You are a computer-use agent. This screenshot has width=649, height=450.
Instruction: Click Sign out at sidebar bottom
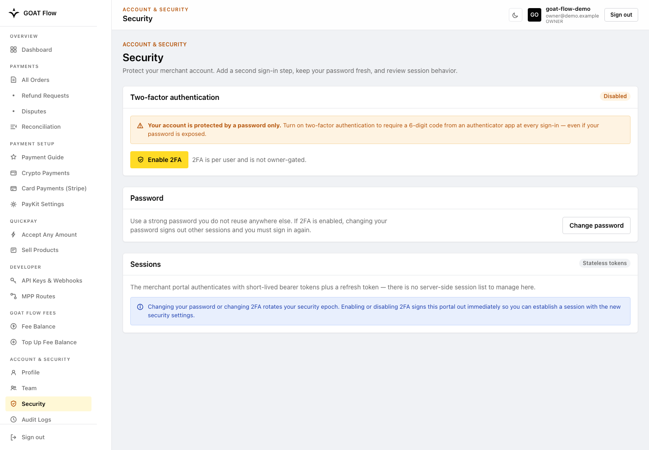pyautogui.click(x=48, y=437)
